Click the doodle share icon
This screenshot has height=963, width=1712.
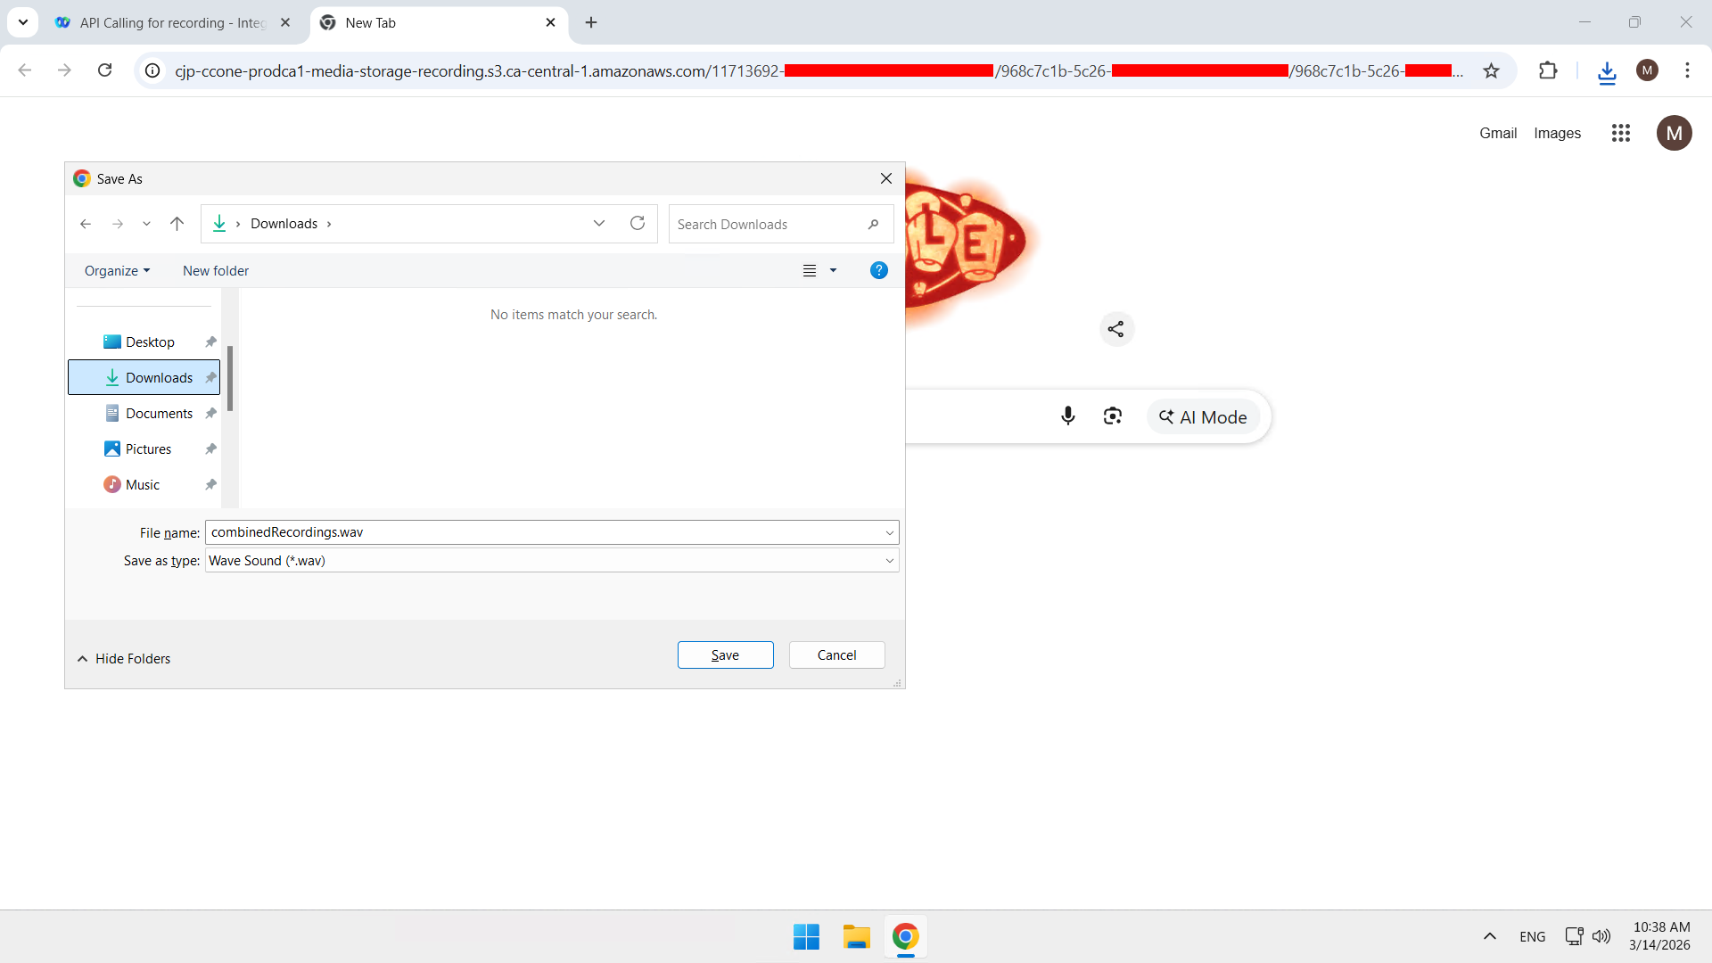point(1115,329)
